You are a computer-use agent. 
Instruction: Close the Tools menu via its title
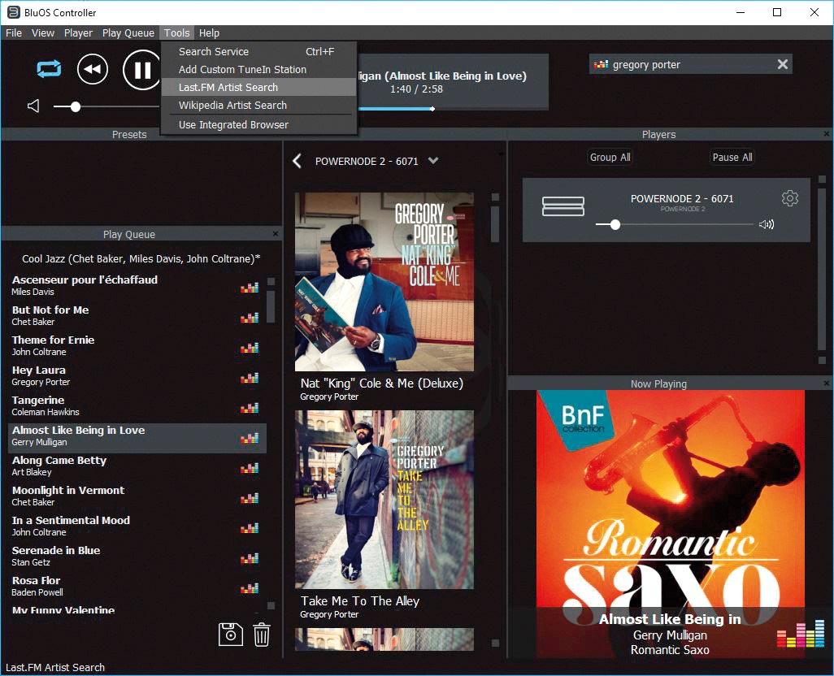pyautogui.click(x=176, y=33)
